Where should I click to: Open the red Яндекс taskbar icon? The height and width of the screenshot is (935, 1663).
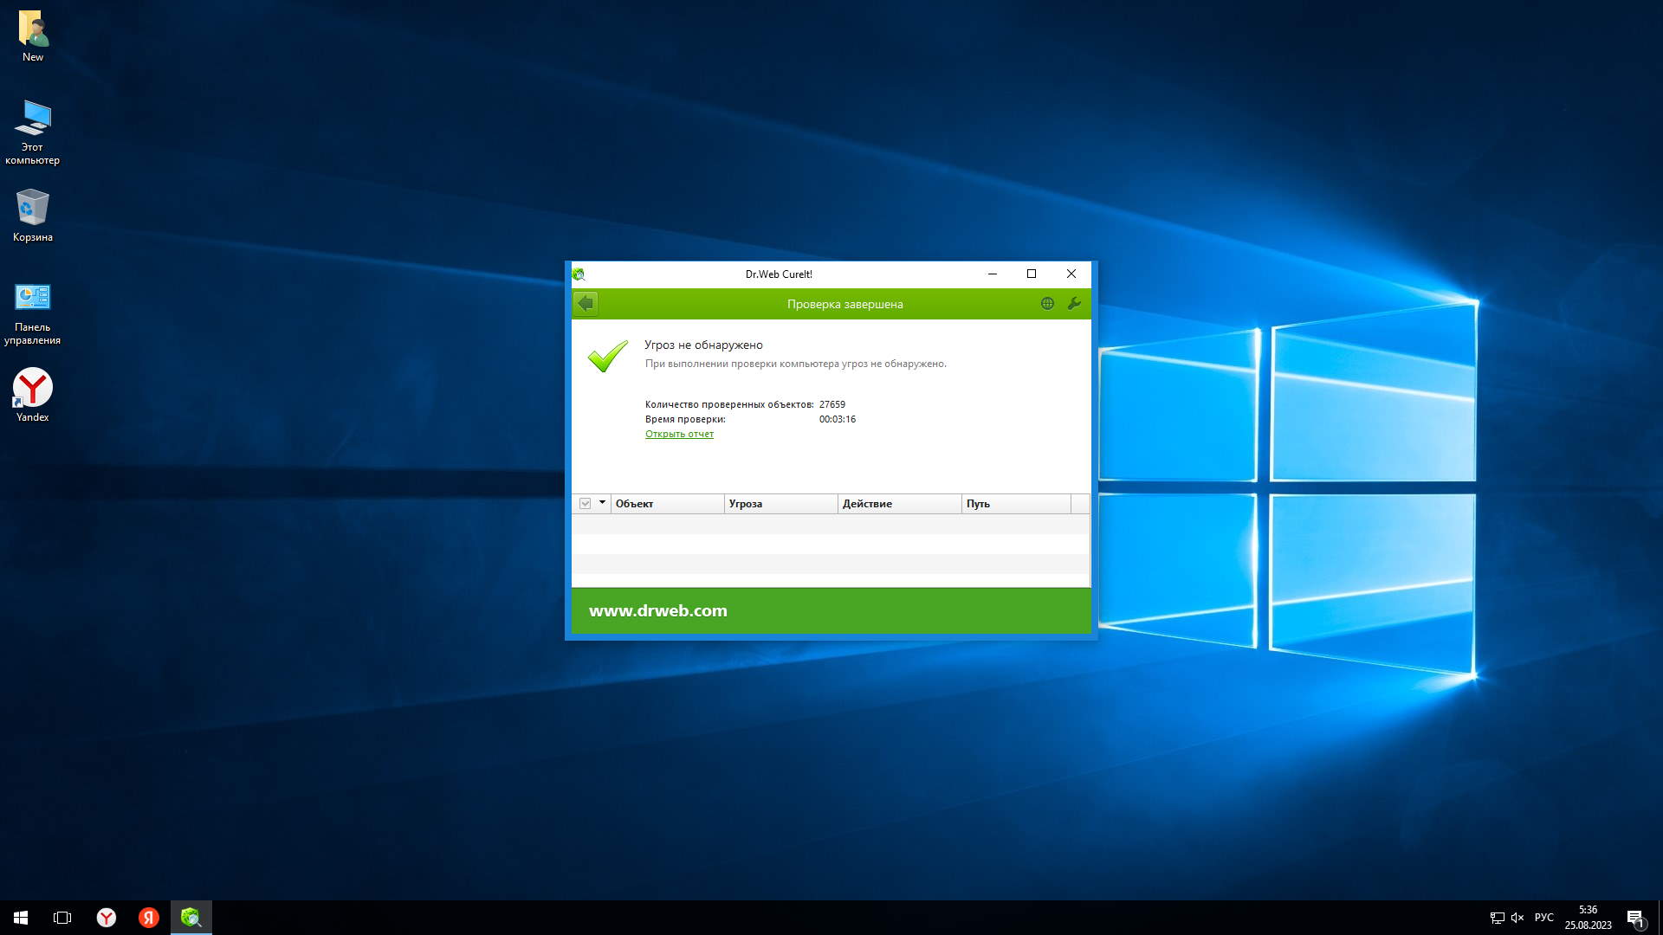[x=149, y=918]
